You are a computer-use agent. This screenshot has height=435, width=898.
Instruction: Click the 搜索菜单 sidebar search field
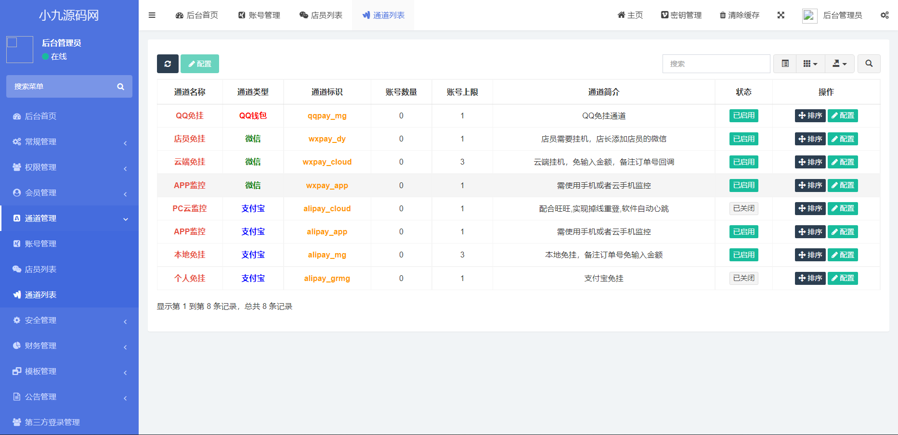[x=69, y=87]
